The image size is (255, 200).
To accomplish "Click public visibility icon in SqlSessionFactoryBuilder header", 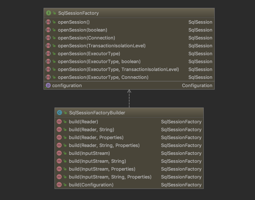I will [x=66, y=113].
